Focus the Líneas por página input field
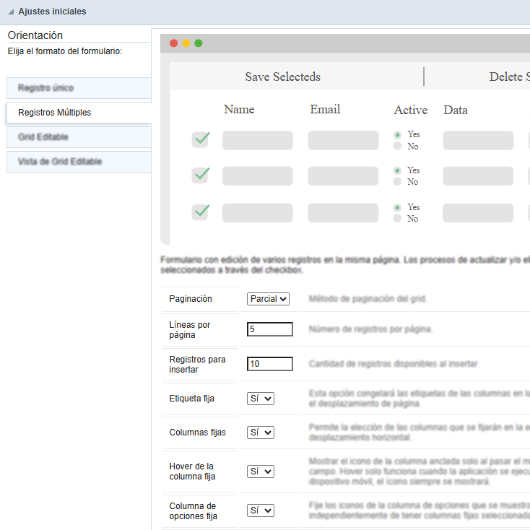530x530 pixels. pyautogui.click(x=270, y=329)
